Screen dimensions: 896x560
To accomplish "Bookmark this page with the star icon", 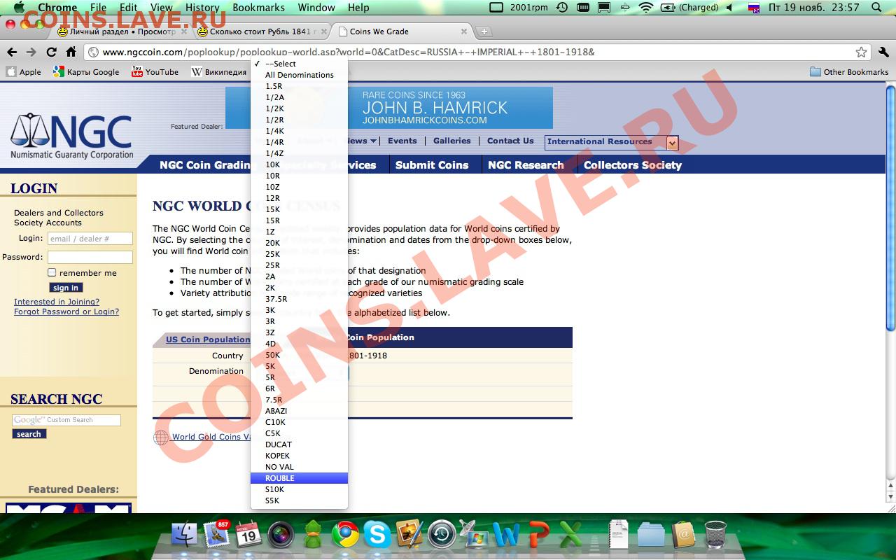I will click(861, 52).
